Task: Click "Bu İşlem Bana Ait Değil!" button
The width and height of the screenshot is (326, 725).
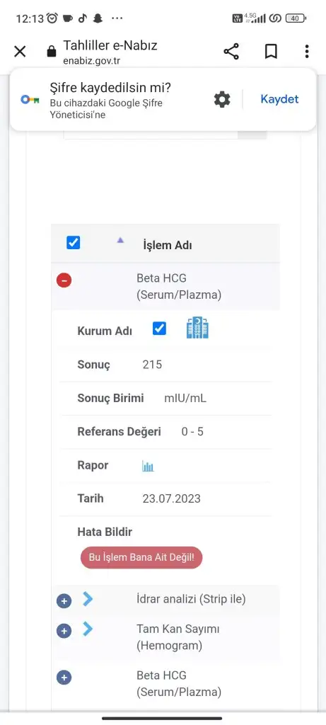Action: tap(141, 558)
